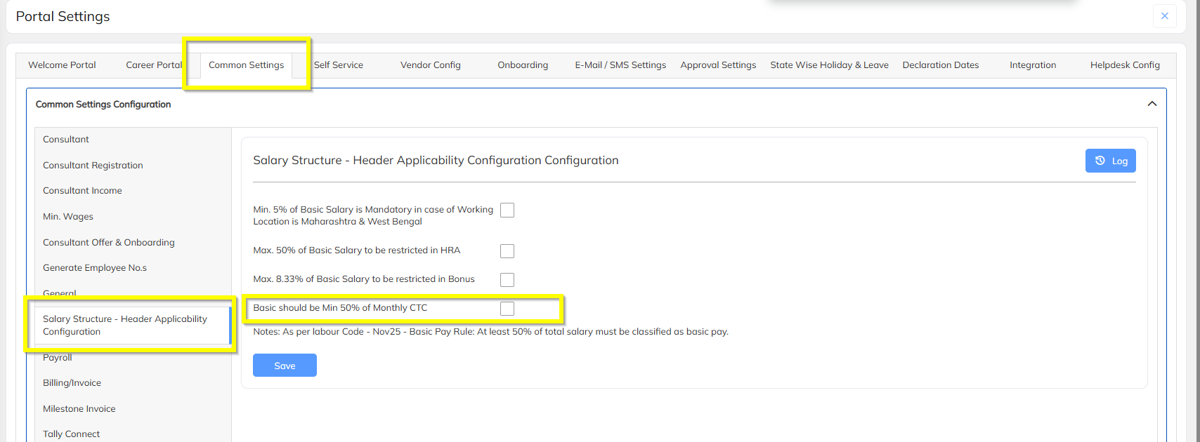Collapse the Common Settings Configuration panel
The width and height of the screenshot is (1200, 442).
[x=1152, y=104]
